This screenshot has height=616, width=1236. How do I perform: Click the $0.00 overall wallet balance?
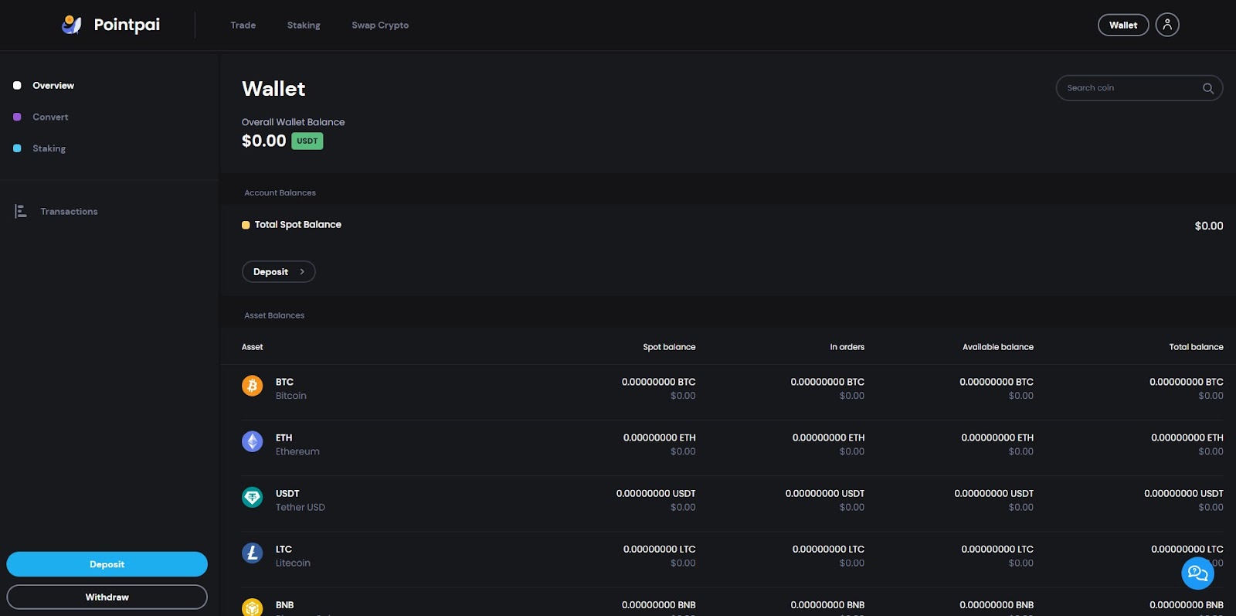pos(263,141)
